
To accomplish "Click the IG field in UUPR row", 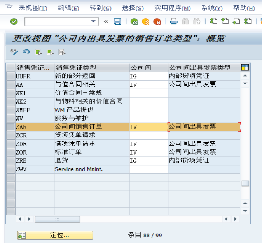I will [149, 76].
